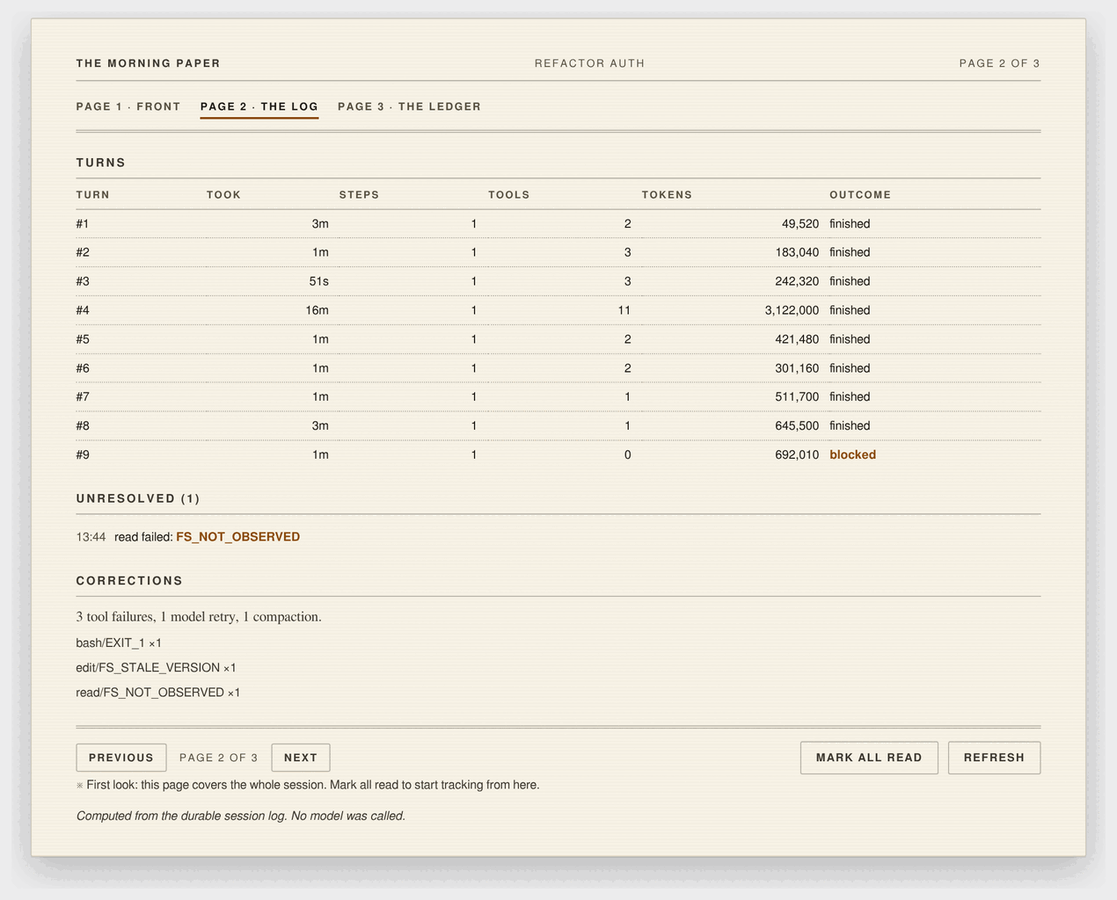Click the 11 tools count in turn #4
This screenshot has height=900, width=1117.
coord(624,310)
